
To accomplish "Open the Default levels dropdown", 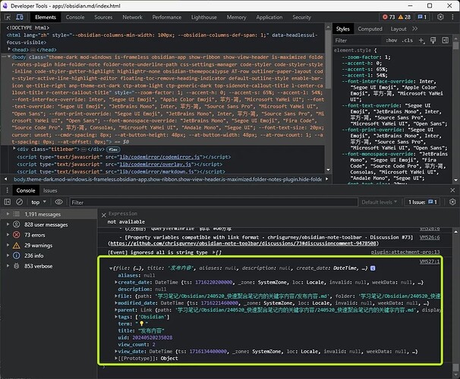I will pos(379,202).
